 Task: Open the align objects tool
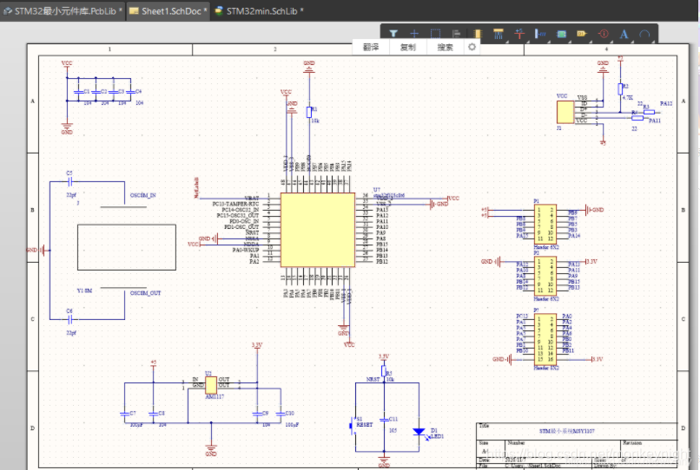[x=456, y=34]
